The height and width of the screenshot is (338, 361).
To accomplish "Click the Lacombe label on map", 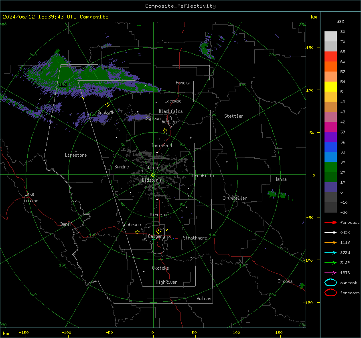I will [x=173, y=101].
